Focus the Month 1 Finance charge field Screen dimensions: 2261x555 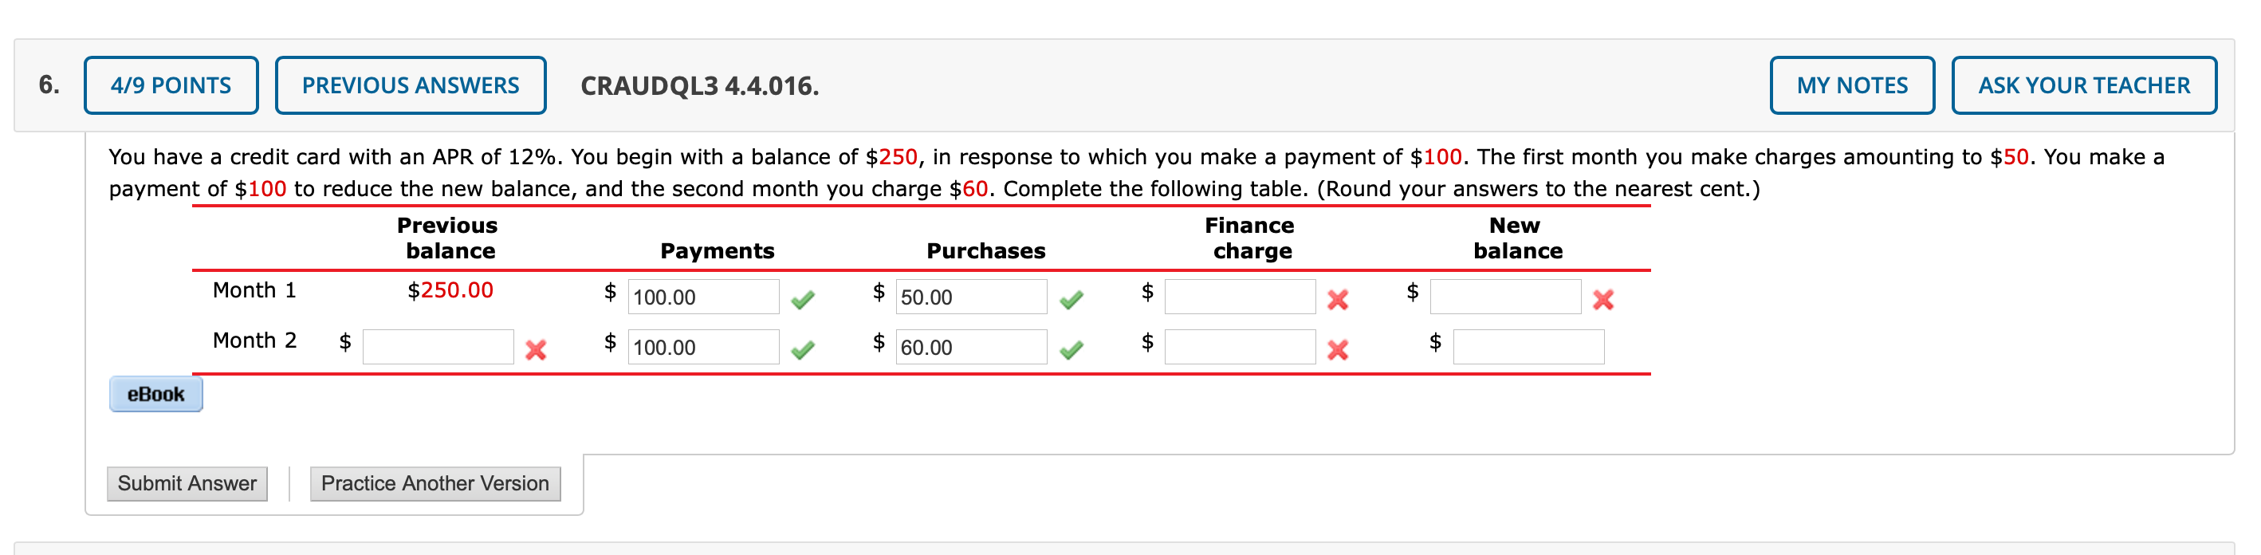point(1240,297)
